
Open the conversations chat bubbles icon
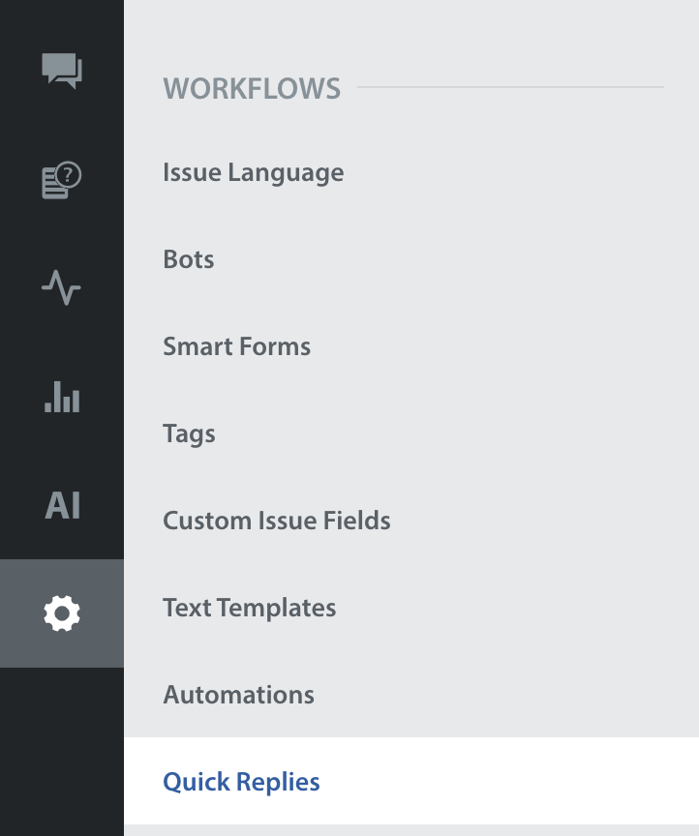tap(62, 71)
